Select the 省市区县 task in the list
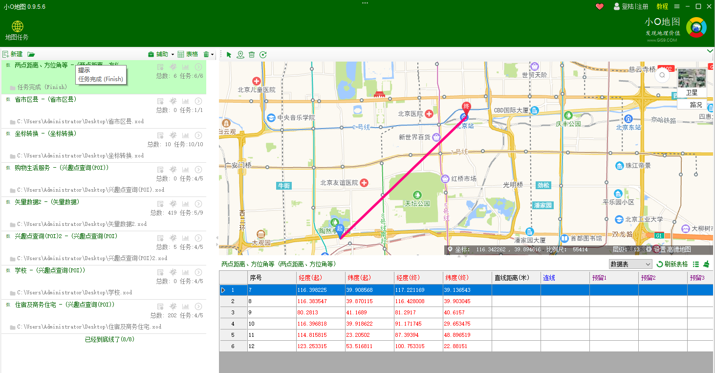The height and width of the screenshot is (373, 715). [x=104, y=111]
